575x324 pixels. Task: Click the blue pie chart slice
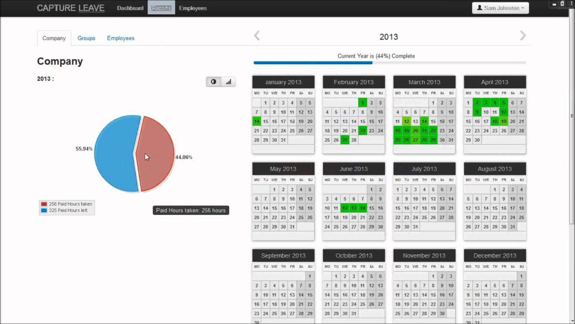115,154
